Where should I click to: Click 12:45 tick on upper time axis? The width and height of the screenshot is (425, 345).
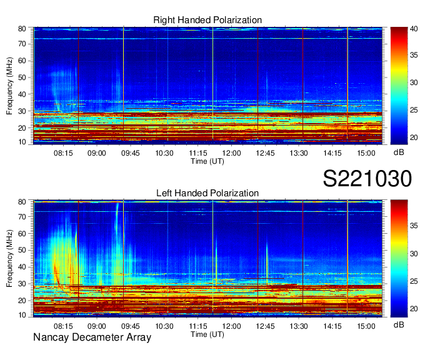pos(265,153)
